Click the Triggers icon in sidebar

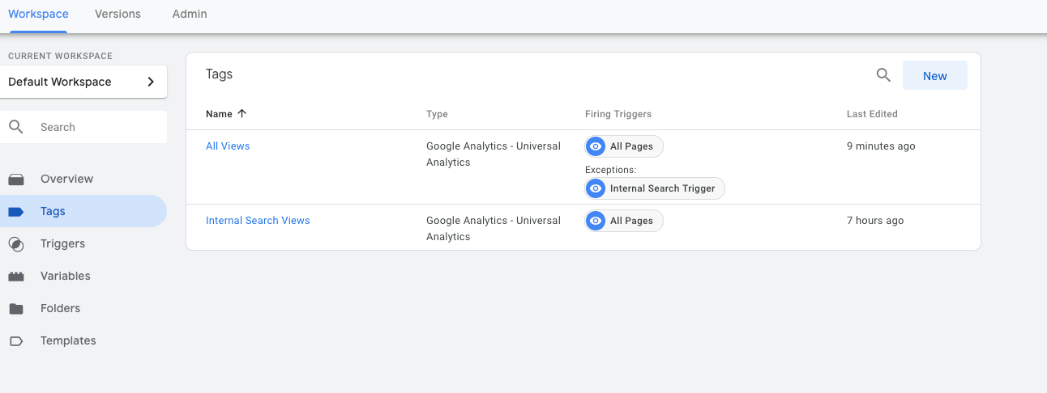16,244
